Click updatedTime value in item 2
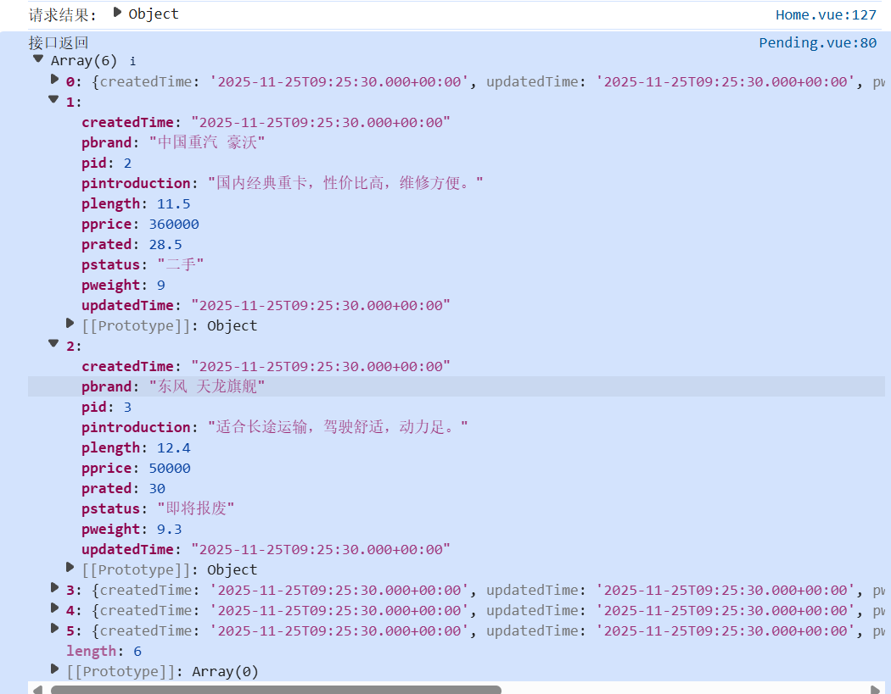The height and width of the screenshot is (694, 891). coord(321,550)
